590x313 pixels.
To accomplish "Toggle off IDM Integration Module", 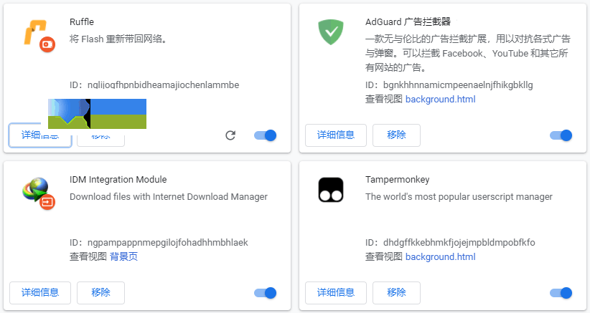I will click(266, 293).
